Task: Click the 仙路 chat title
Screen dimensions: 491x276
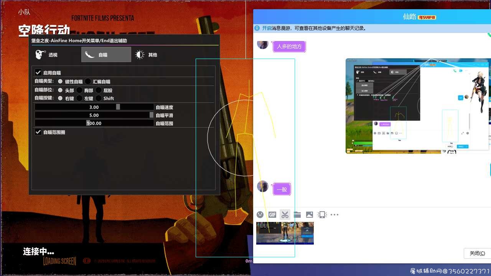Action: click(x=410, y=16)
